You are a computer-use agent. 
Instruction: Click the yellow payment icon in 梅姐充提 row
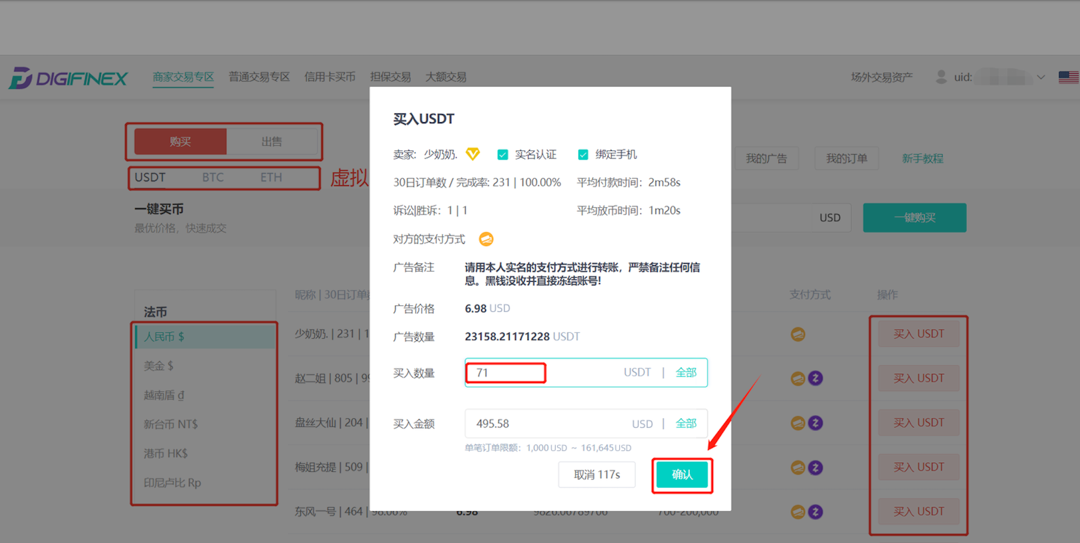[x=798, y=468]
